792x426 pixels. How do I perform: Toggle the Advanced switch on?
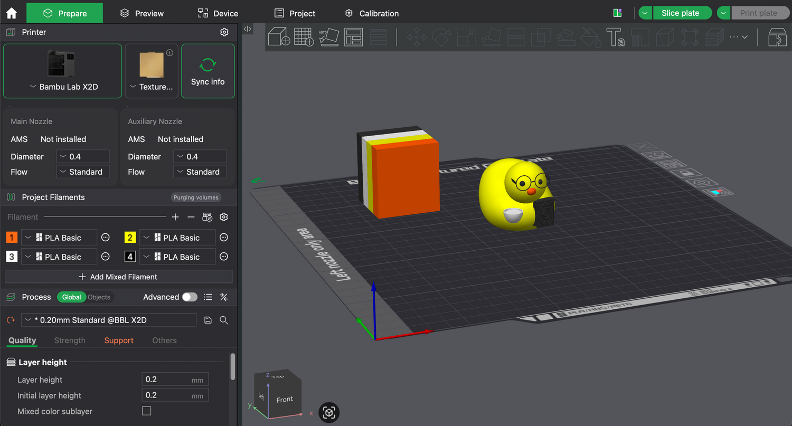[x=190, y=297]
